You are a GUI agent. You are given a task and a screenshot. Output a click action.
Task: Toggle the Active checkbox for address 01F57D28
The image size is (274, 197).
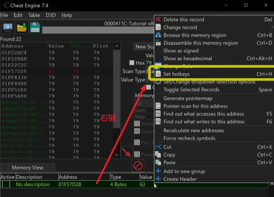coord(6,185)
